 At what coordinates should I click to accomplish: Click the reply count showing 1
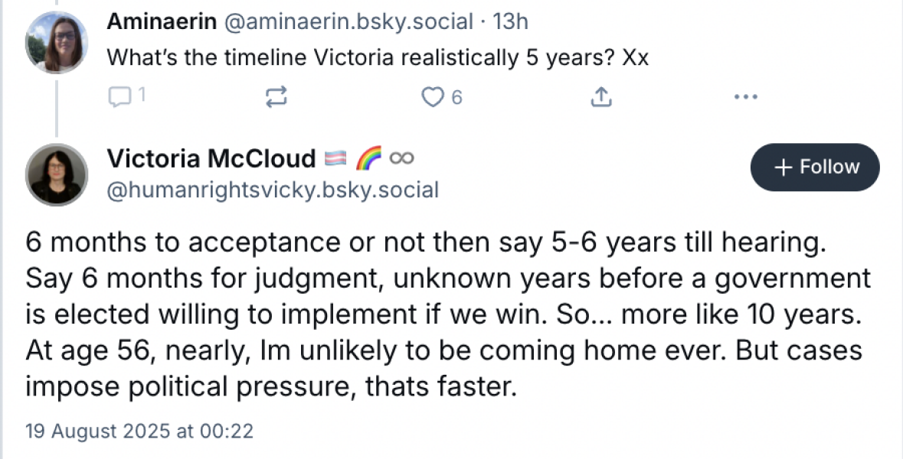[141, 97]
